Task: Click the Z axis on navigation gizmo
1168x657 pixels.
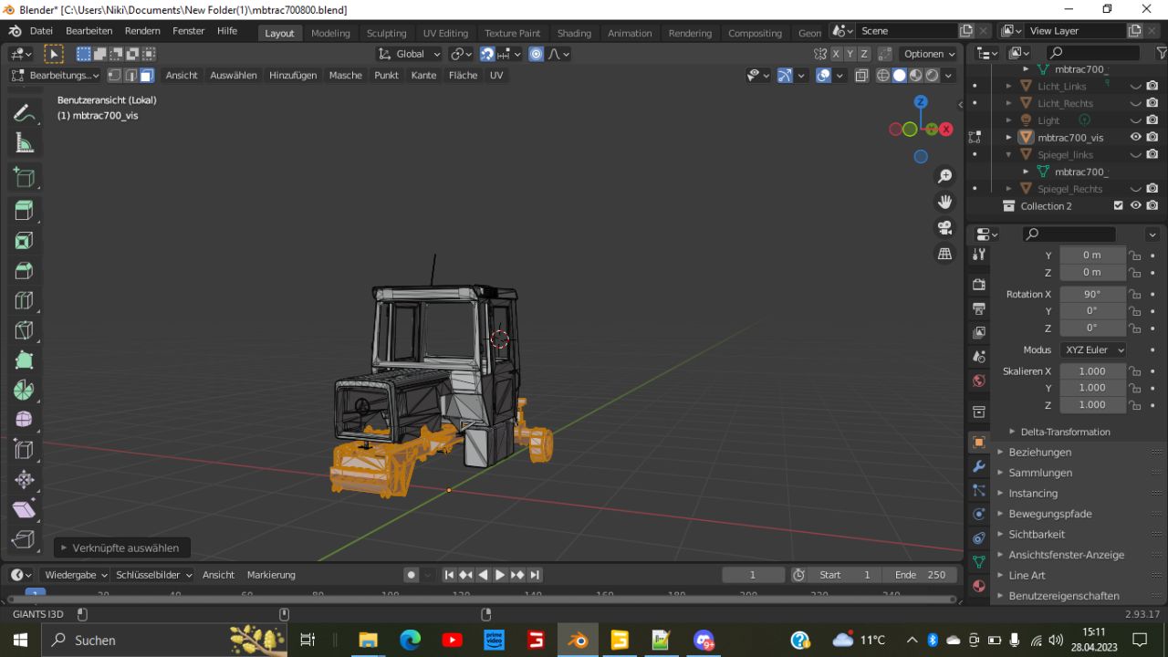Action: [x=921, y=102]
